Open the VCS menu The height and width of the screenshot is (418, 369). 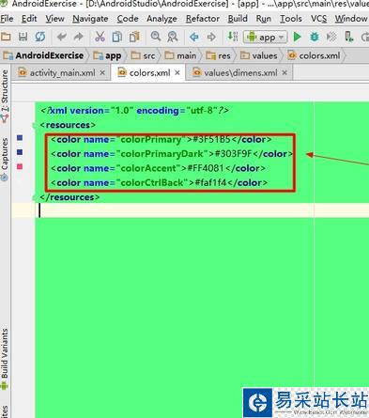point(318,19)
